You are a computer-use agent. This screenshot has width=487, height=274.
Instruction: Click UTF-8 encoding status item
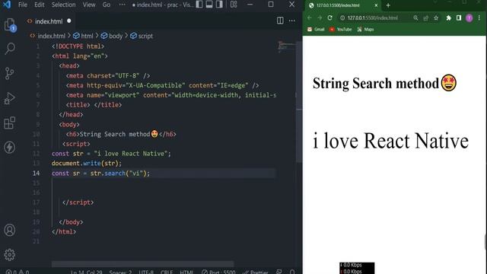coord(146,272)
